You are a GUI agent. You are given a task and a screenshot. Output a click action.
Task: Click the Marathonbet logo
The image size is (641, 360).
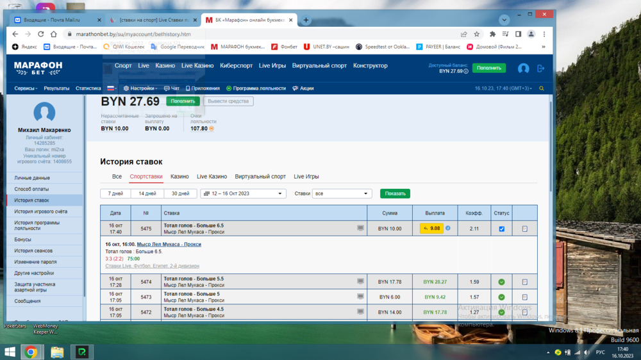point(38,68)
